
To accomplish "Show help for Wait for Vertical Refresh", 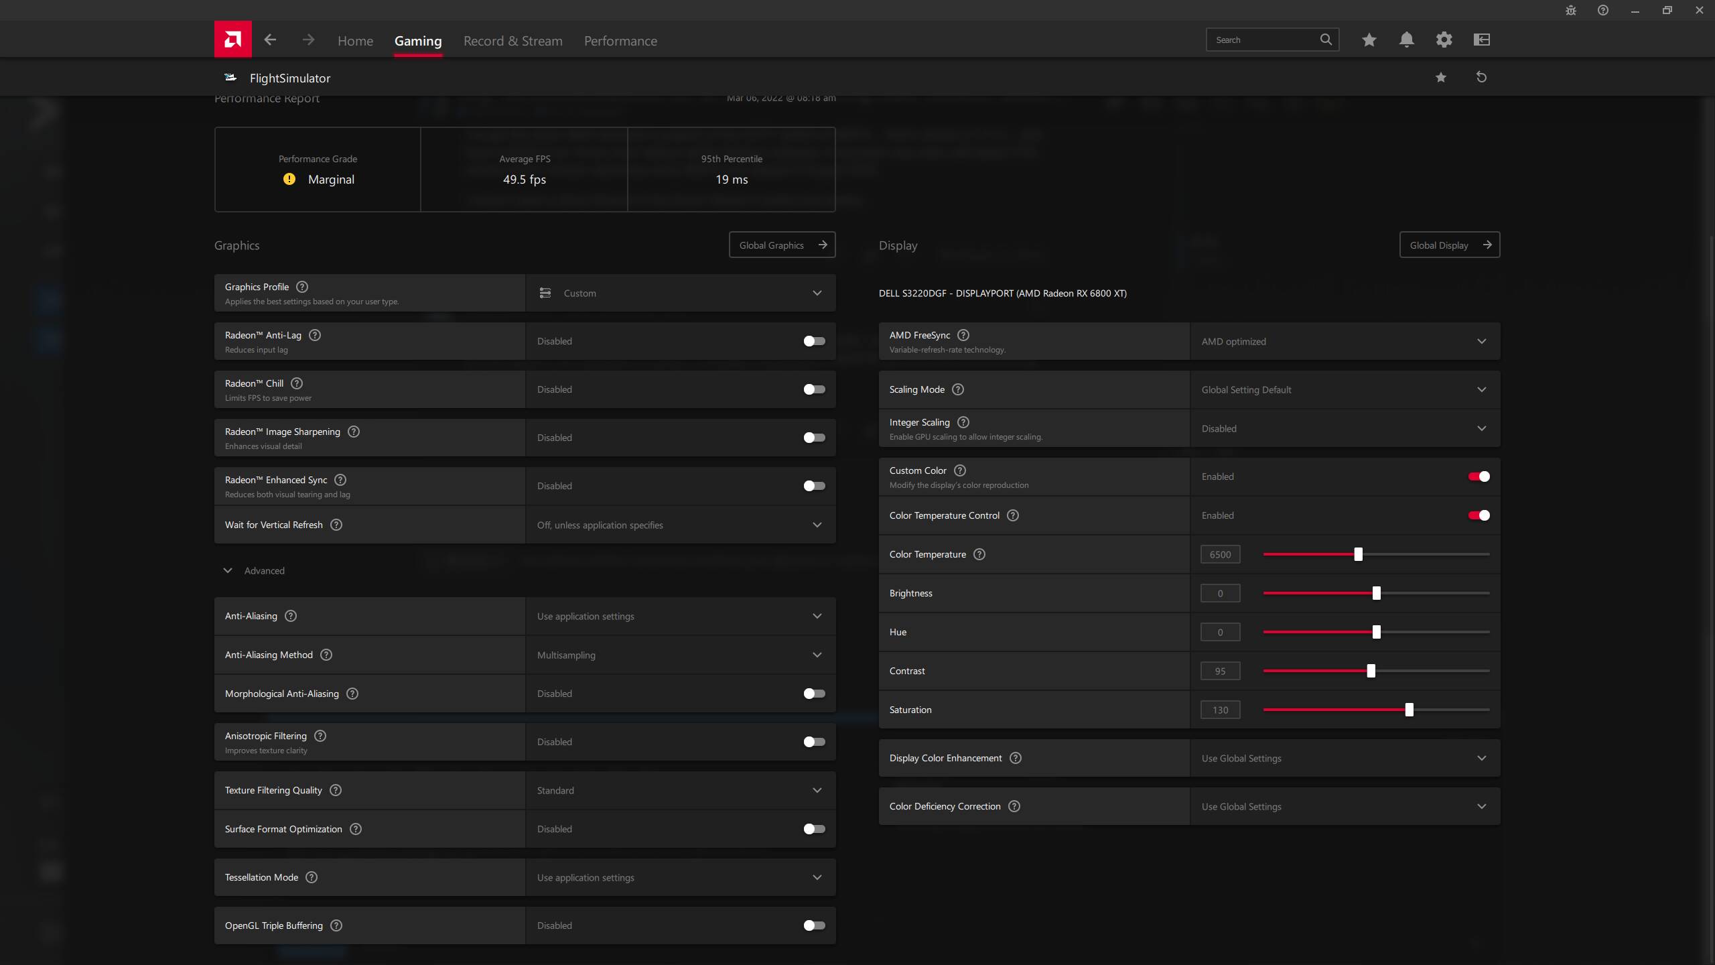I will (336, 525).
